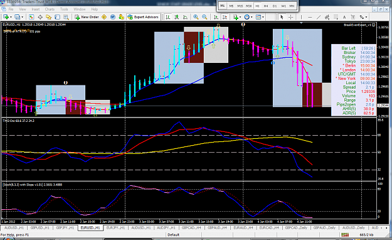The image size is (392, 240).
Task: Expand the new chart dropdown arrow
Action: (x=11, y=17)
